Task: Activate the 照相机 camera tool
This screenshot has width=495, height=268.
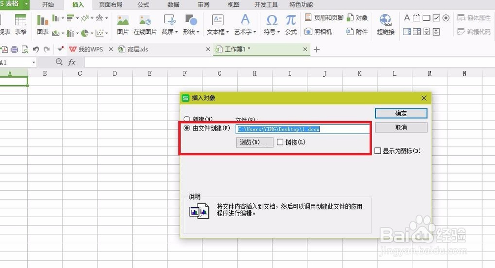Action: (318, 32)
